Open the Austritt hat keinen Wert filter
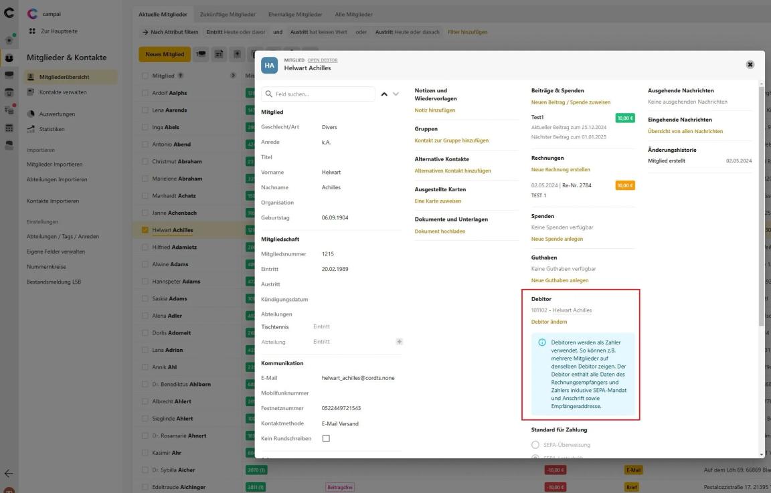The width and height of the screenshot is (771, 493). point(318,32)
